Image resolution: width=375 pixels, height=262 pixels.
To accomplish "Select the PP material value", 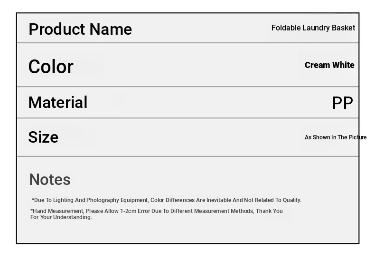I will coord(342,103).
